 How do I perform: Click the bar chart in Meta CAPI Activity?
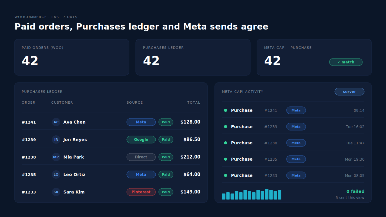252,194
